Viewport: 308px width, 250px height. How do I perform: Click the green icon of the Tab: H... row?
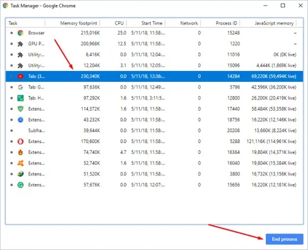(21, 98)
